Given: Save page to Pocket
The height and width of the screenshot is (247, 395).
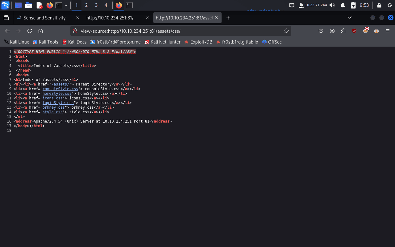Looking at the screenshot, I should 321,31.
